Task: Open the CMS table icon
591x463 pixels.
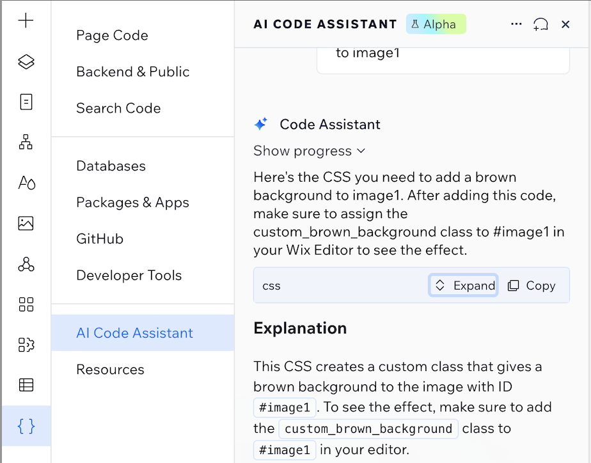Action: tap(26, 385)
